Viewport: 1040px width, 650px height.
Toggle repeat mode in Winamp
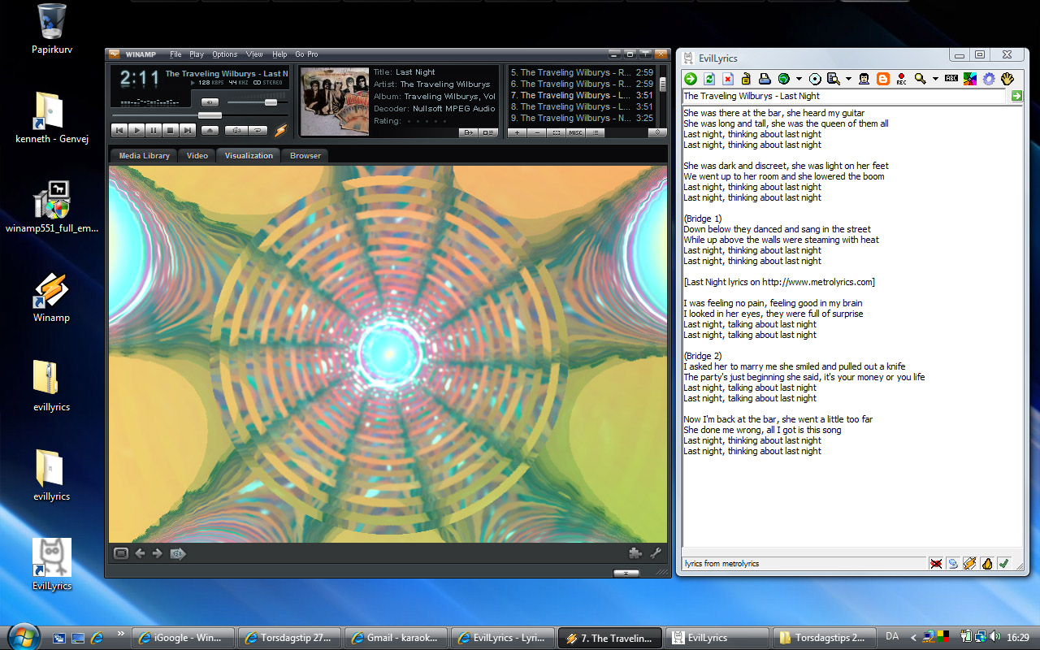pos(258,130)
